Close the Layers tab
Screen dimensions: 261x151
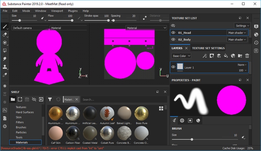pos(186,48)
